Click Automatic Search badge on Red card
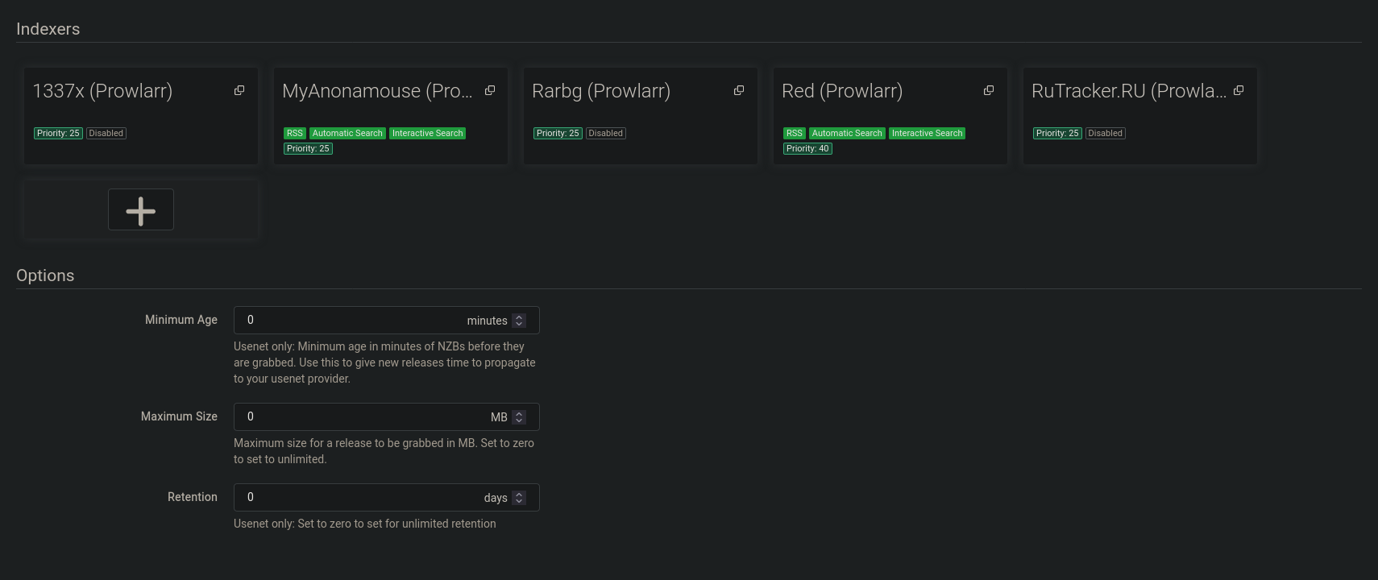Viewport: 1378px width, 580px height. [x=847, y=133]
